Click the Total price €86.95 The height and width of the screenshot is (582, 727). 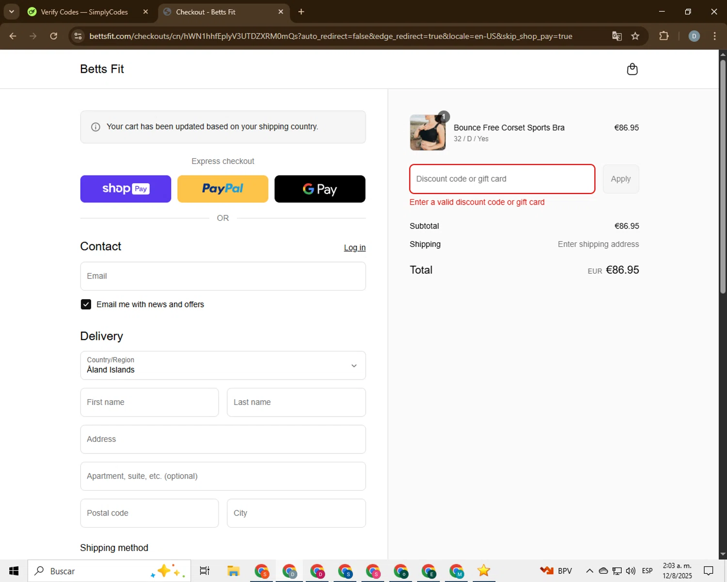click(x=622, y=270)
